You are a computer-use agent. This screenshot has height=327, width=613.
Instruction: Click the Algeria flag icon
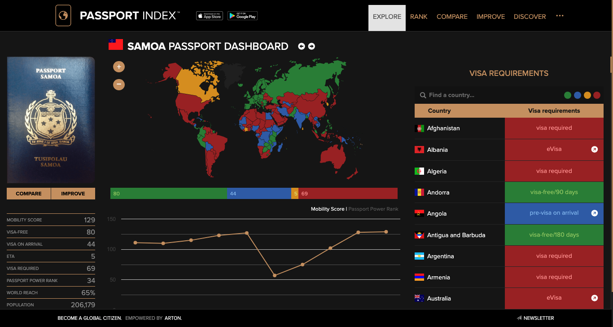[x=420, y=171]
